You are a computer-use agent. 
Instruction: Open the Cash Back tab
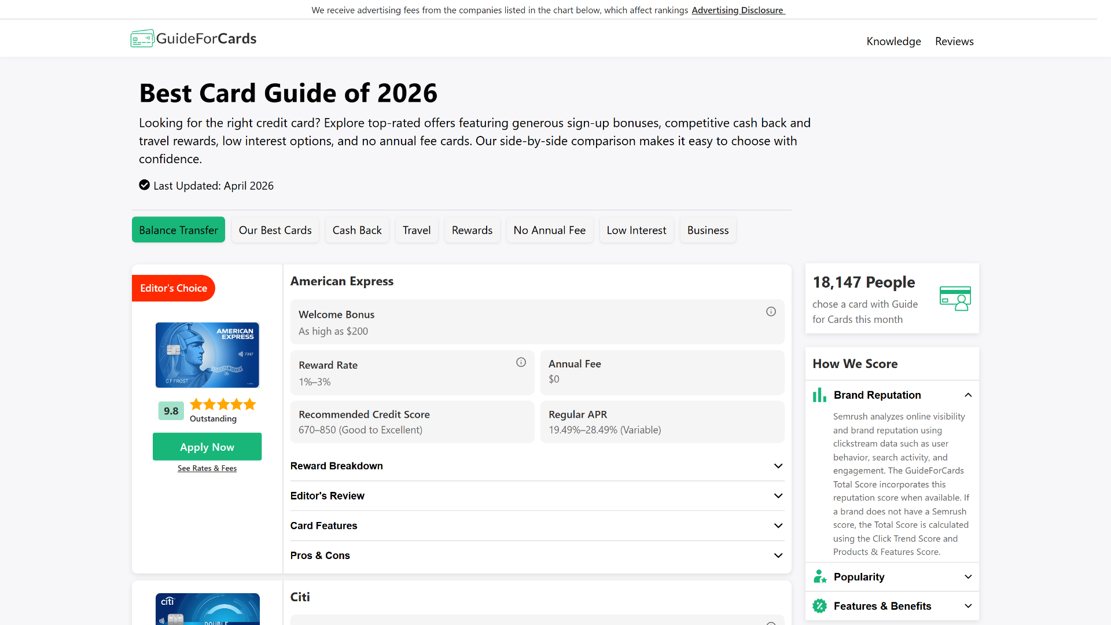pos(357,230)
